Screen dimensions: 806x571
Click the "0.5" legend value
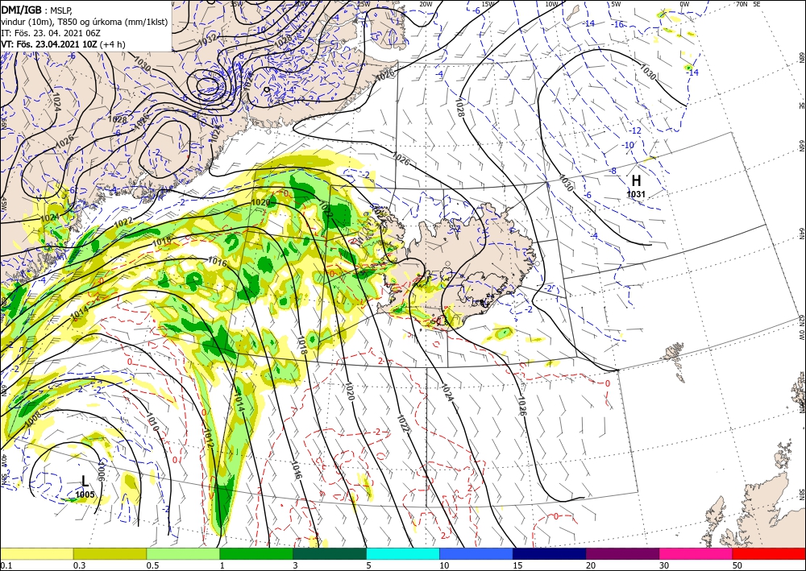[x=152, y=565]
